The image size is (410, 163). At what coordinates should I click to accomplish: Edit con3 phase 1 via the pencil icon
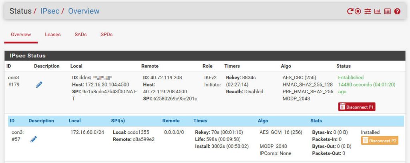pos(39,84)
